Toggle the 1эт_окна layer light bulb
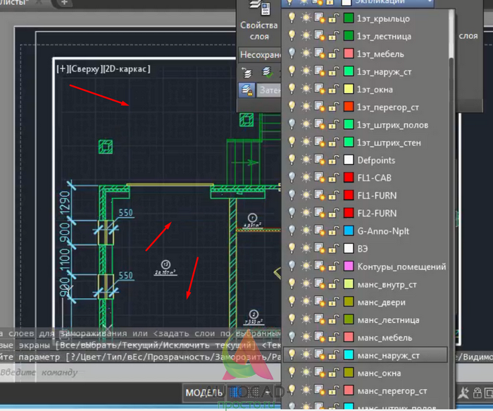The height and width of the screenshot is (411, 493). pos(292,89)
